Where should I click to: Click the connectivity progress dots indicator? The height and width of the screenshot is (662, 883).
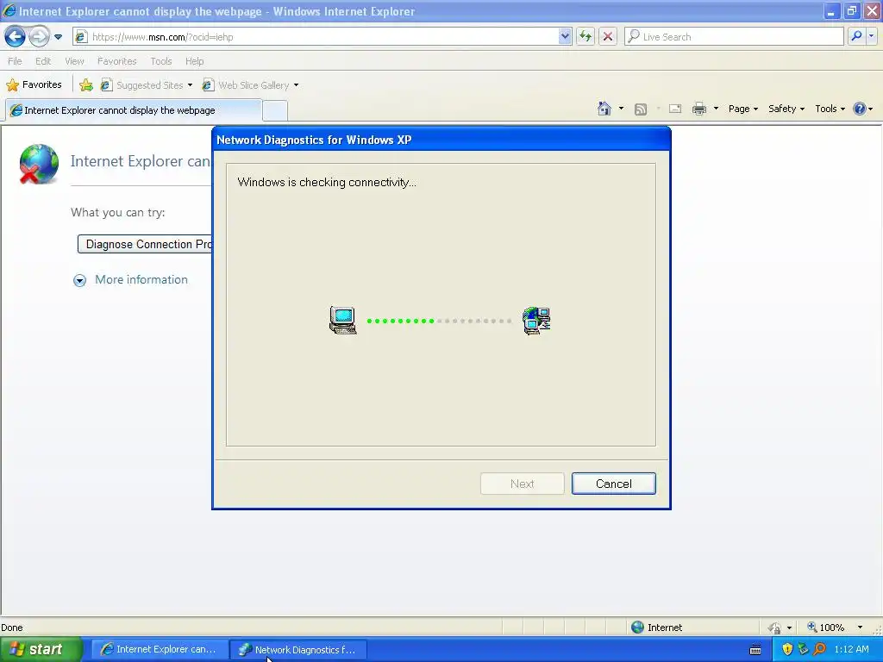click(439, 321)
